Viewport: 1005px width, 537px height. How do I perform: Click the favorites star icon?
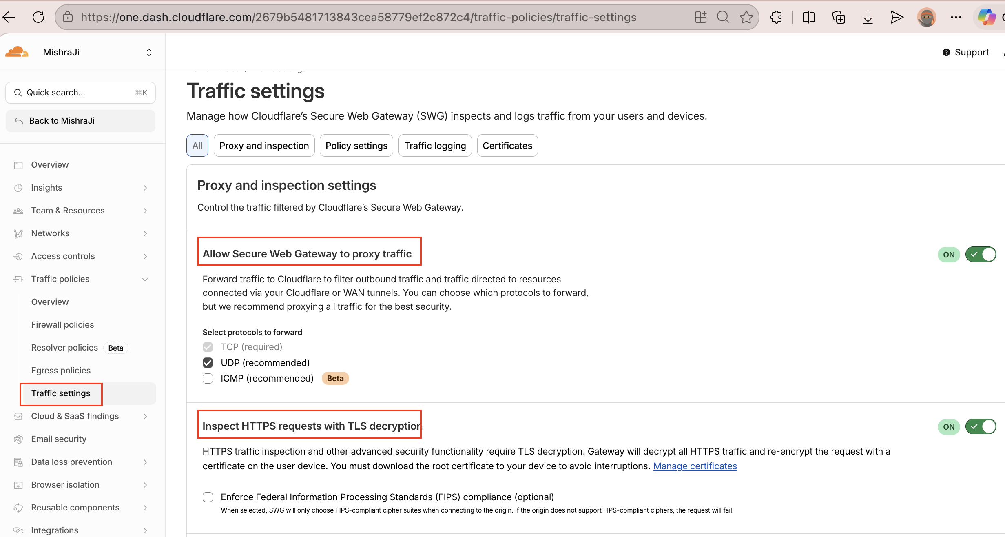(746, 17)
